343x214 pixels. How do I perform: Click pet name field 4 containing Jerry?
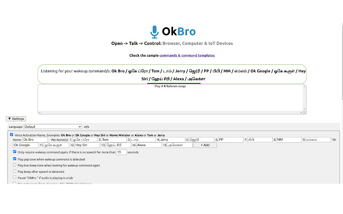pos(172,140)
